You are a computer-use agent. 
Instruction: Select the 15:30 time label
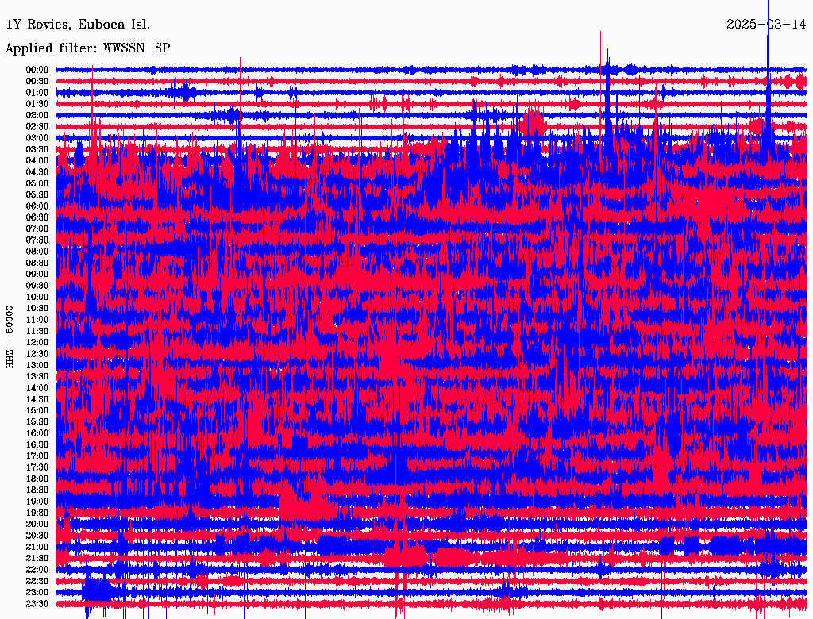coord(37,422)
